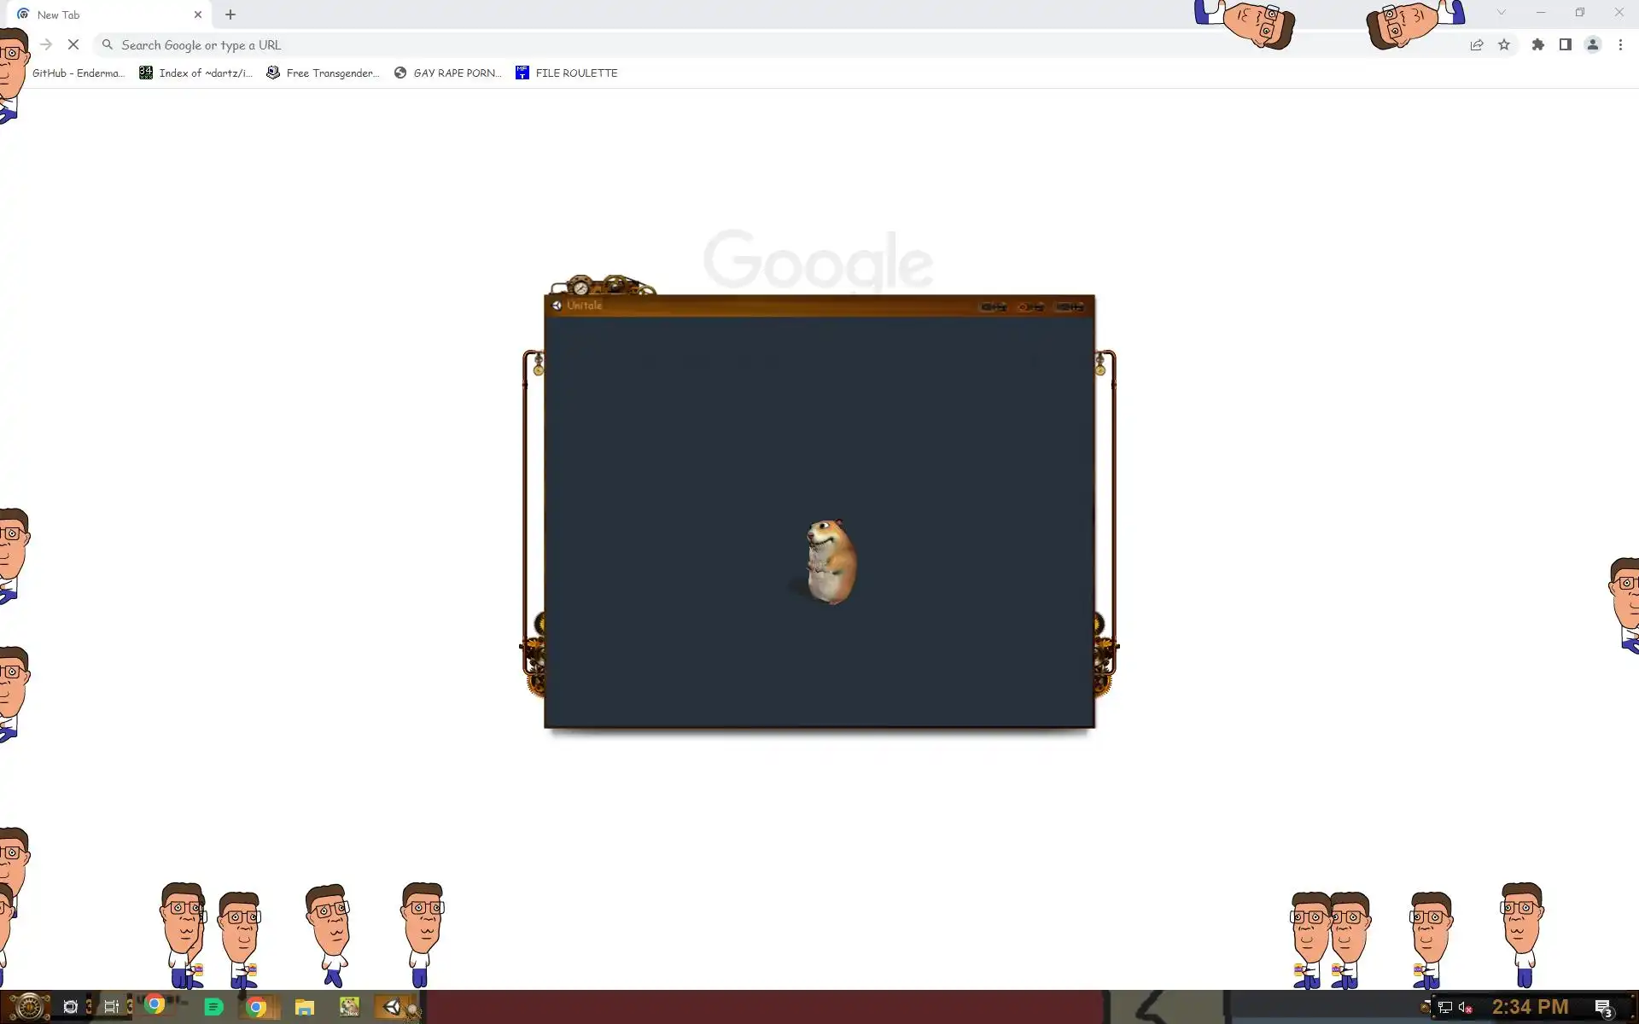Open the Chrome profile avatar menu
Viewport: 1639px width, 1024px height.
pos(1592,45)
